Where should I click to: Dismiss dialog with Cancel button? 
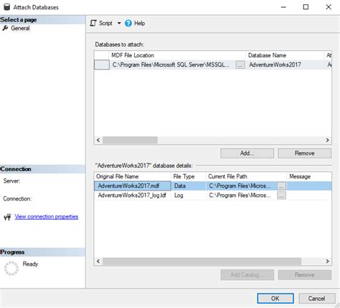pyautogui.click(x=316, y=298)
